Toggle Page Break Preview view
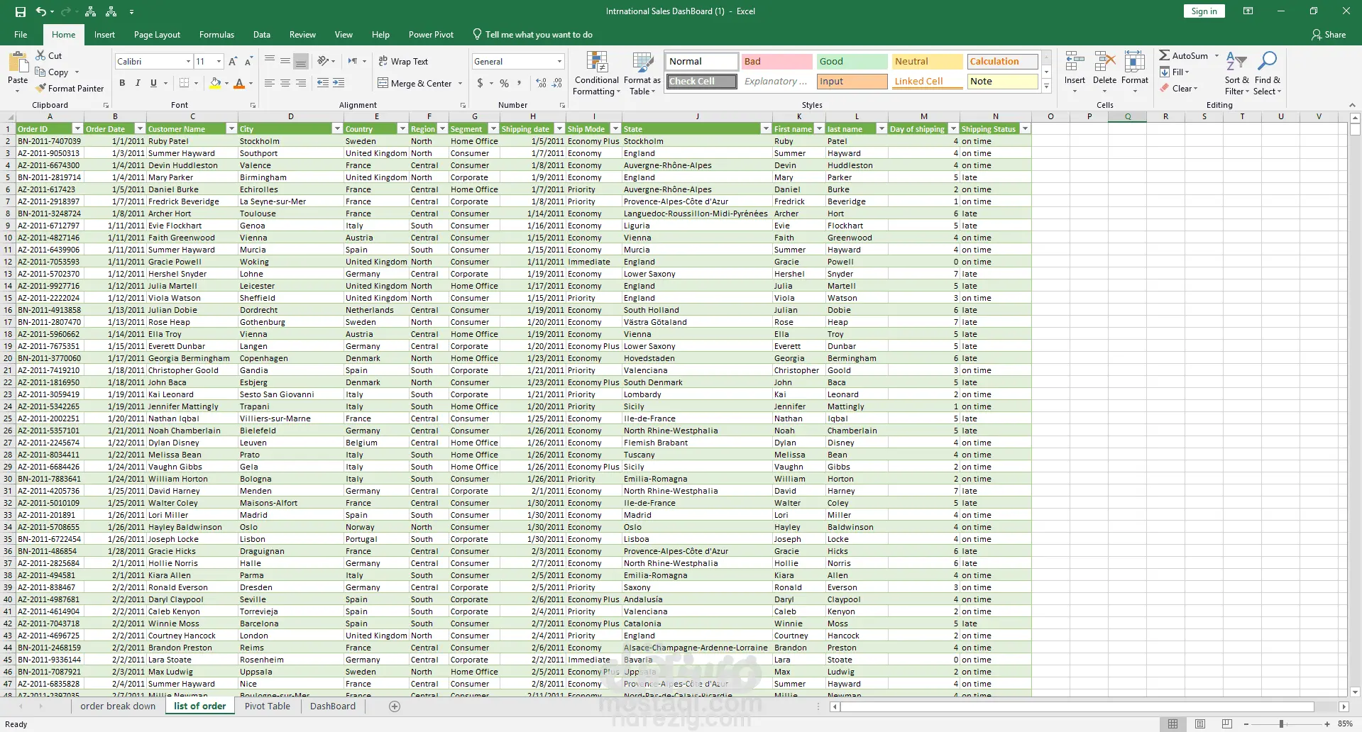The image size is (1362, 732). click(1226, 723)
